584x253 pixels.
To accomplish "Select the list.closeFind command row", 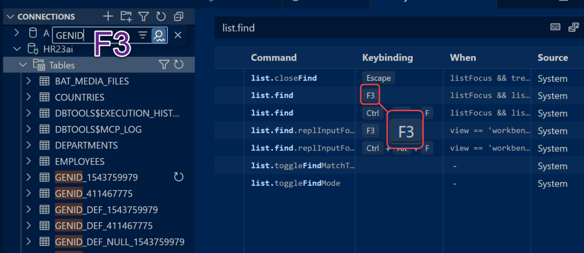I will [x=284, y=78].
